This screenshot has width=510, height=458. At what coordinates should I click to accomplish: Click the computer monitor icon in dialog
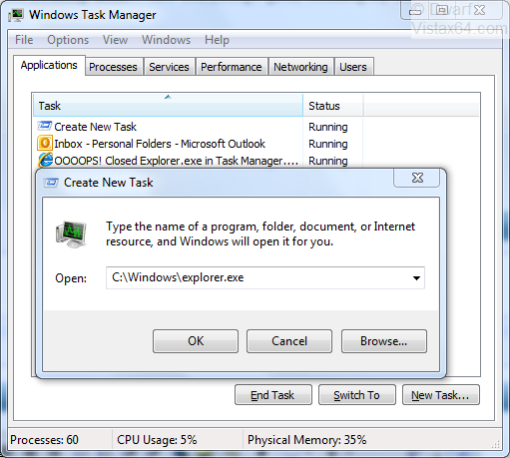point(71,234)
